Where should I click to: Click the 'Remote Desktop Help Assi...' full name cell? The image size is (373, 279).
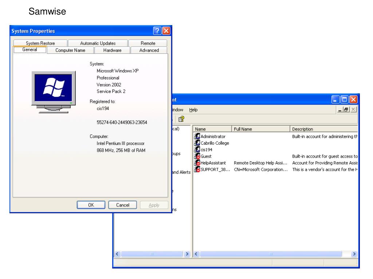[x=260, y=163]
